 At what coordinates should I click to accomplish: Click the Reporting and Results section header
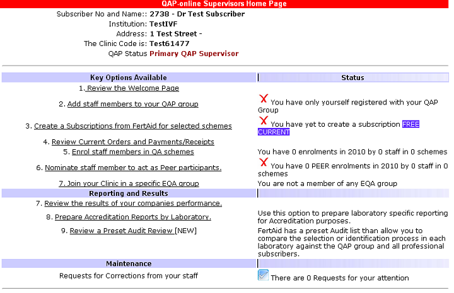point(129,193)
